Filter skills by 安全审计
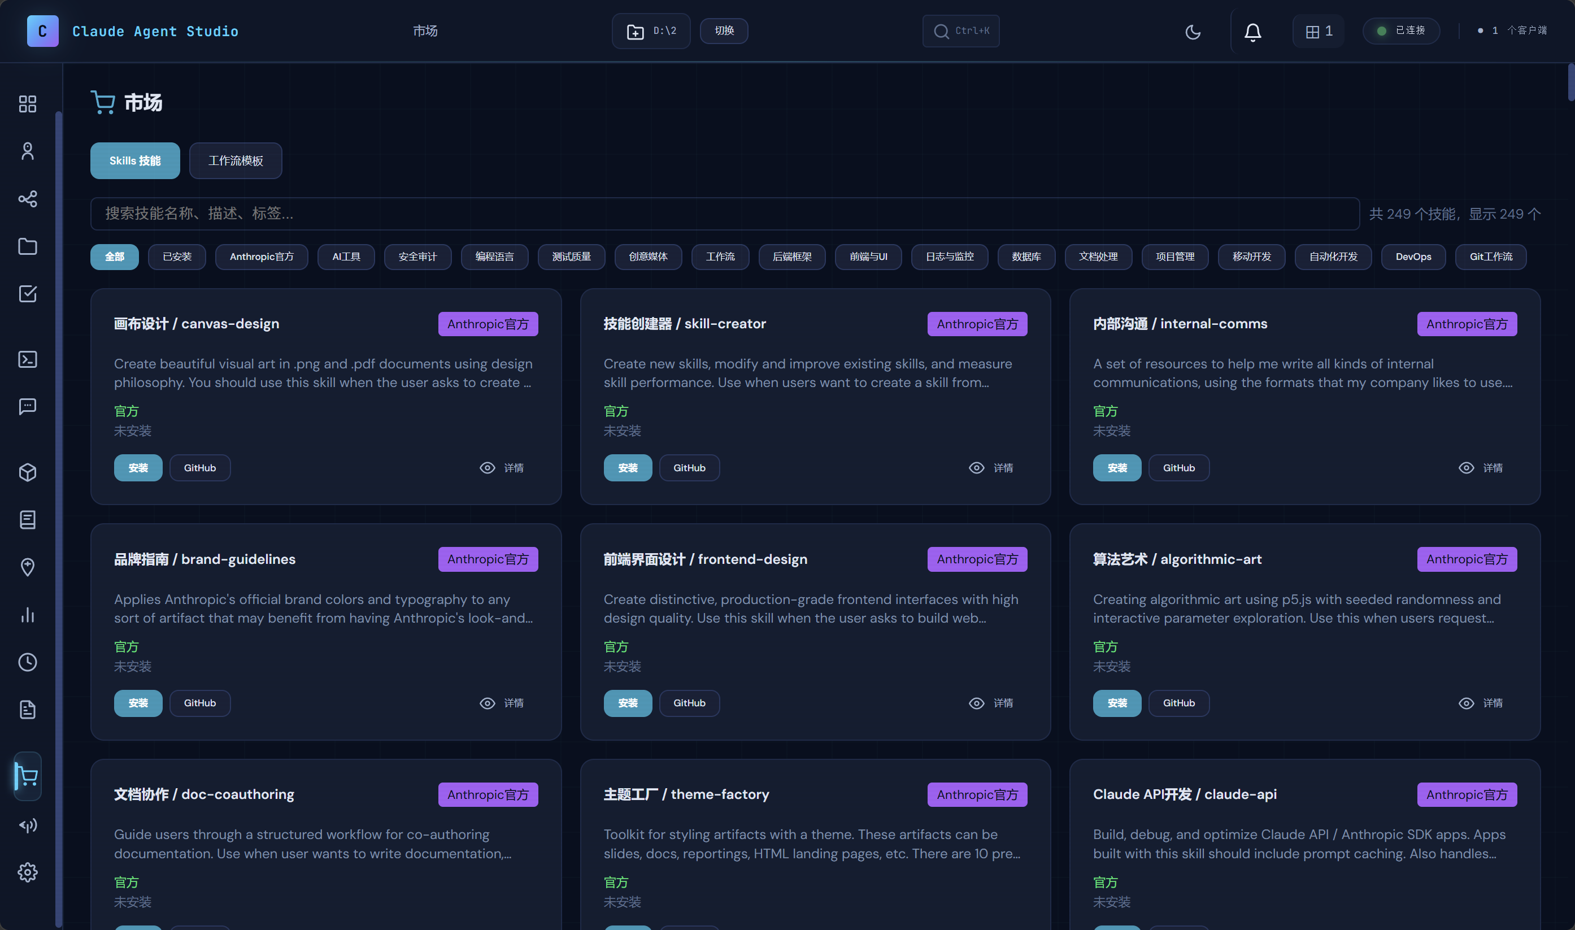 coord(418,257)
